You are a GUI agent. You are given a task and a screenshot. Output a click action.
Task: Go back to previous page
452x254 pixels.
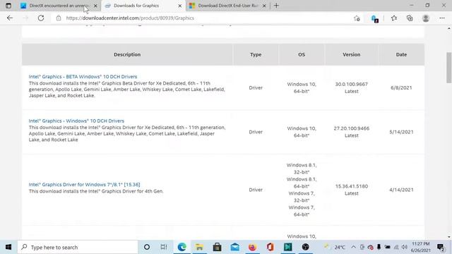[x=10, y=18]
